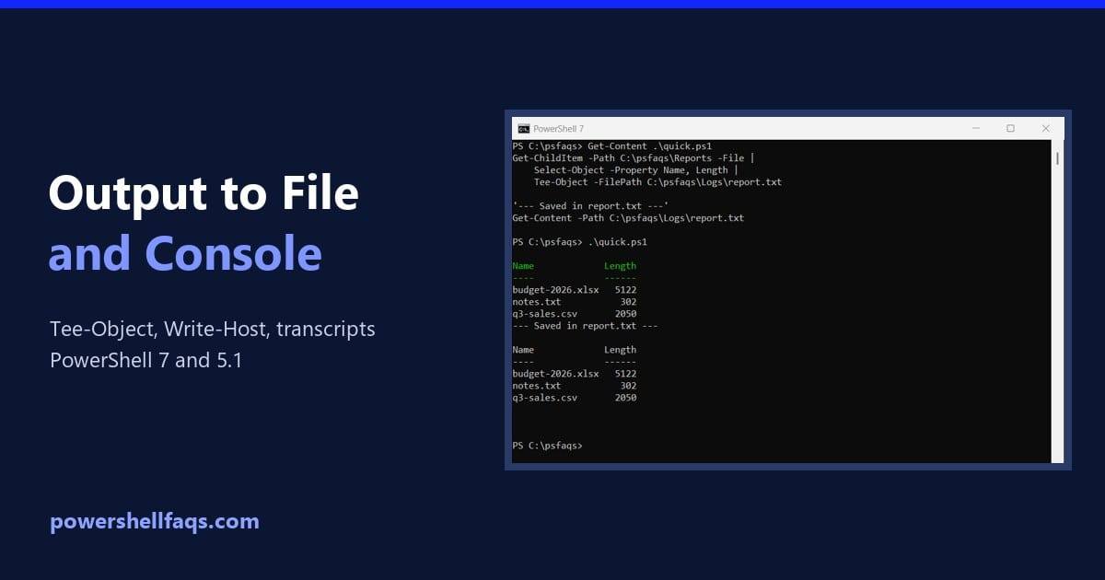Image resolution: width=1105 pixels, height=580 pixels.
Task: Click q3-sales.csv in the first table
Action: (x=544, y=314)
